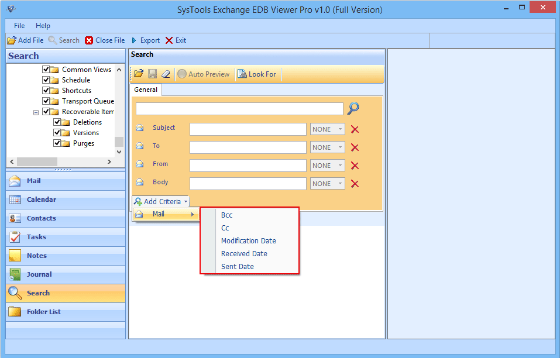Disable the Purges folder checkbox

click(x=57, y=143)
